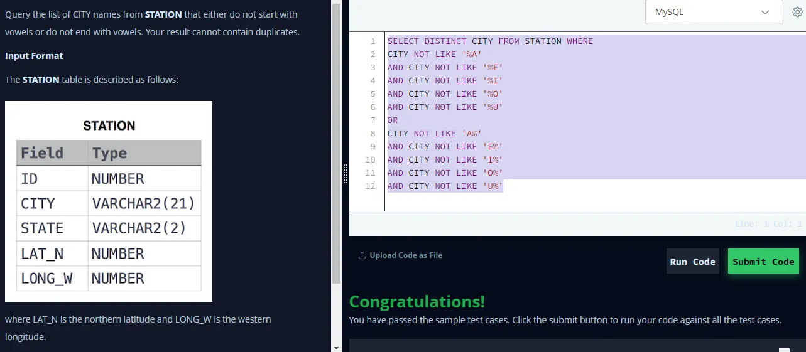Viewport: 806px width, 352px height.
Task: Click the VARCHAR2(2) type cell
Action: pos(144,228)
